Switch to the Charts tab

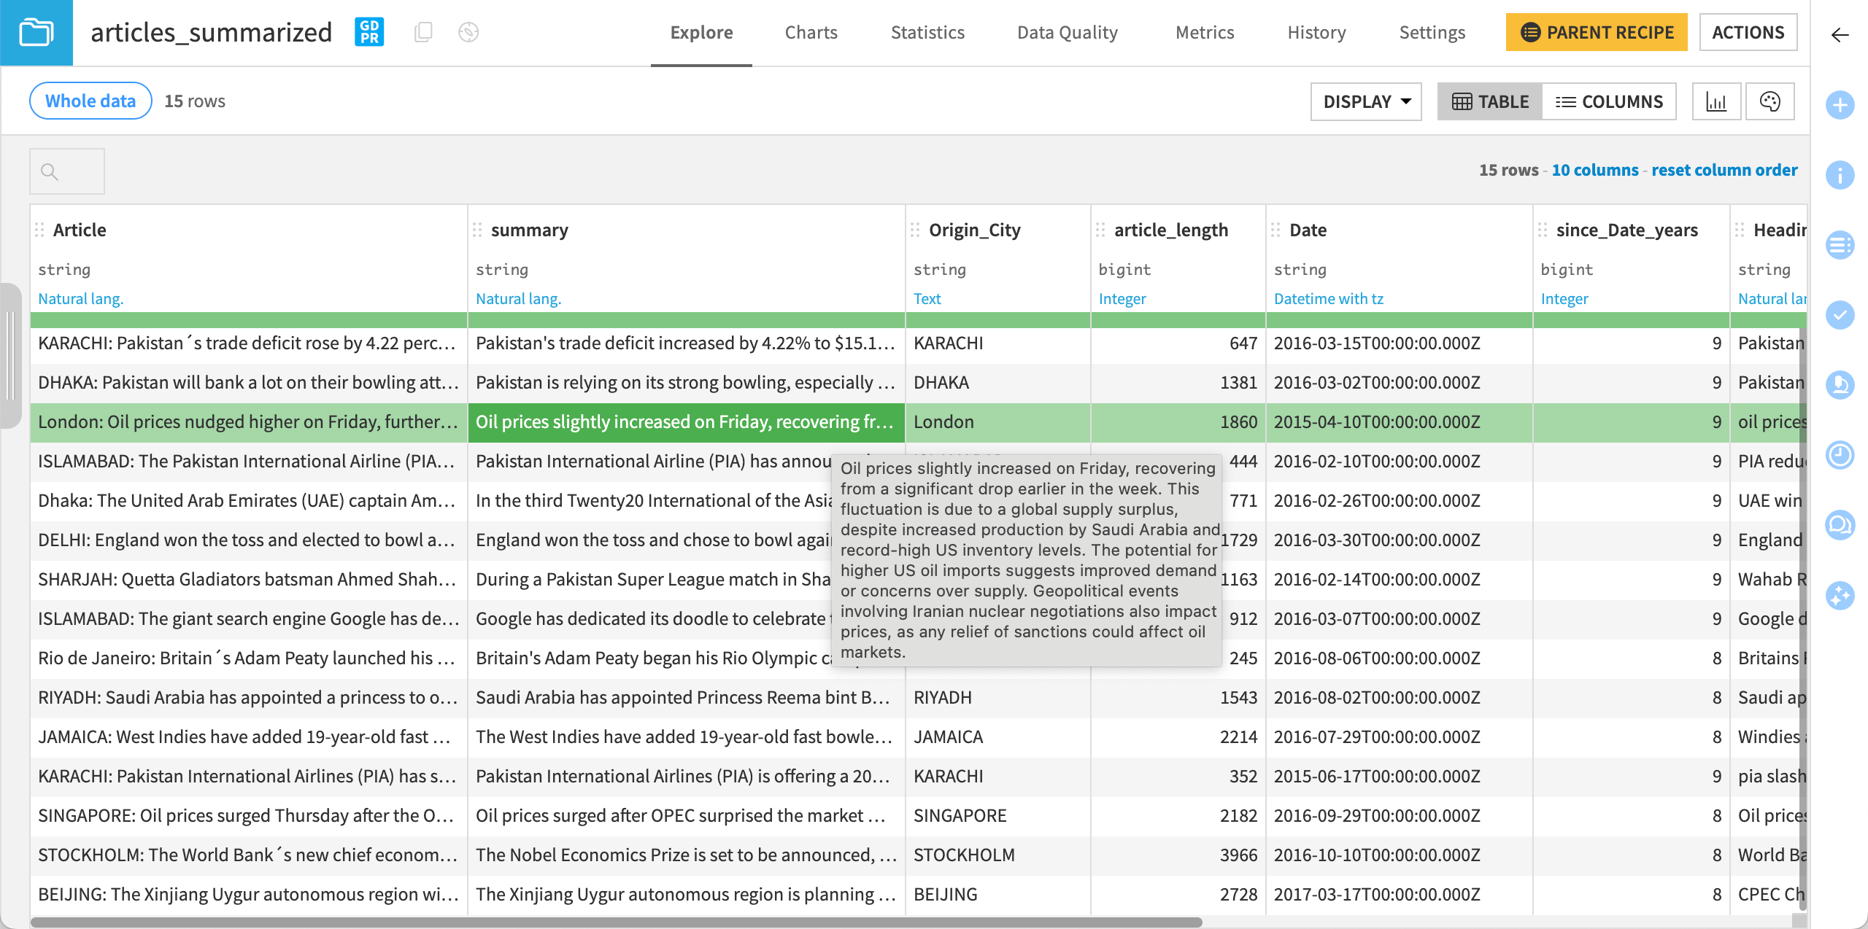click(x=811, y=32)
